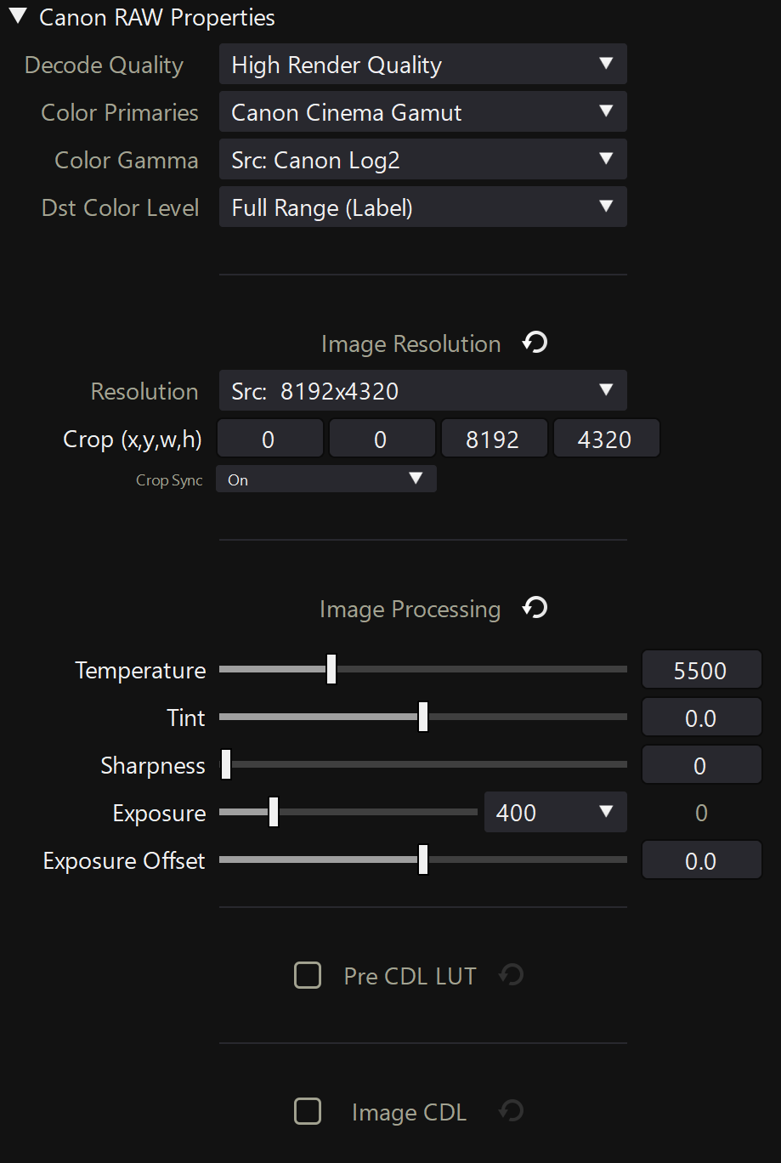Enable the Pre CDL LUT checkbox
The image size is (781, 1163).
point(308,975)
